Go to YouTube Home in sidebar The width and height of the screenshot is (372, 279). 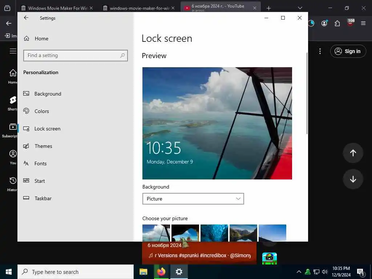13,76
